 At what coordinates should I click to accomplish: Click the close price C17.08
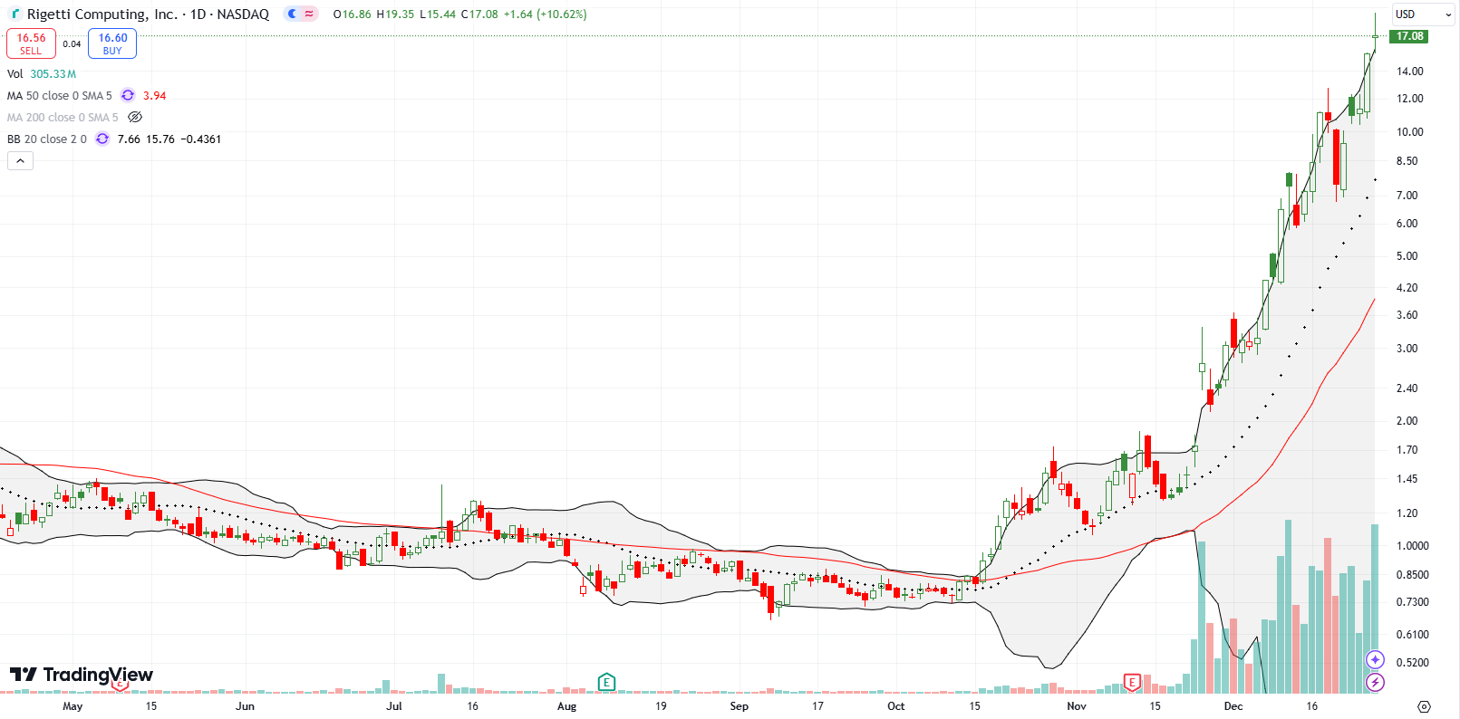point(481,14)
